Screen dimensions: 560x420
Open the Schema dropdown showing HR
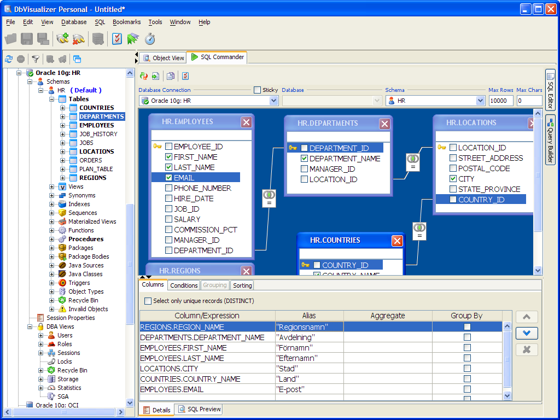480,101
